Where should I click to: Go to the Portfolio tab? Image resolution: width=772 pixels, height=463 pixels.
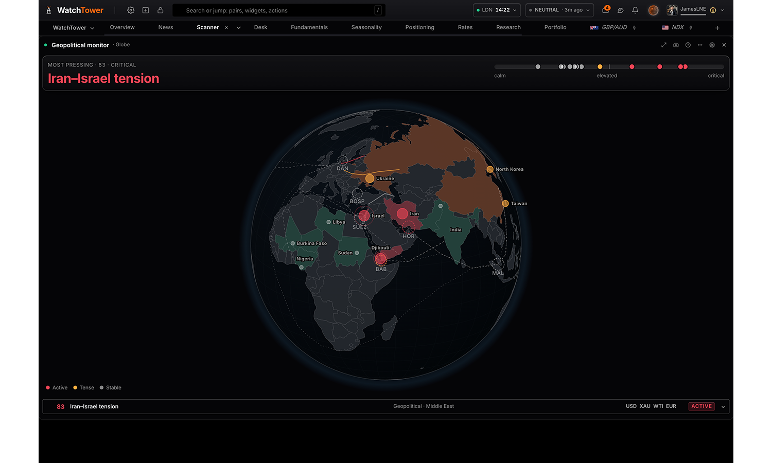point(555,27)
